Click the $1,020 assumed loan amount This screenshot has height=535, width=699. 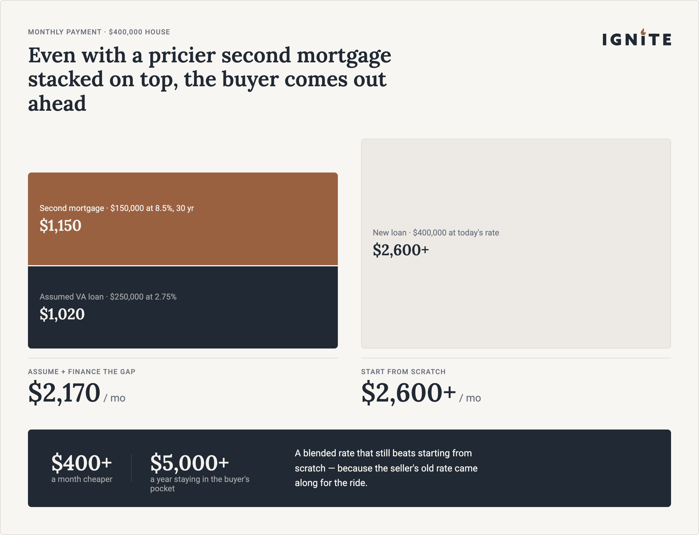(62, 314)
